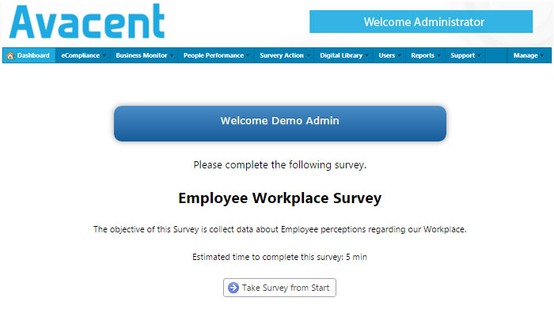
Task: Open the Support menu arrow
Action: 479,56
